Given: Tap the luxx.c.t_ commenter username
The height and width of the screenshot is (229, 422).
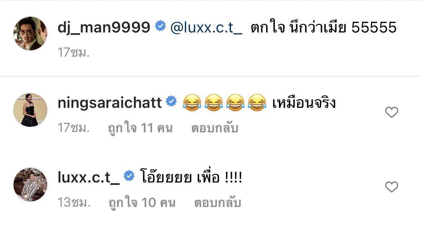Looking at the screenshot, I should click(x=88, y=177).
